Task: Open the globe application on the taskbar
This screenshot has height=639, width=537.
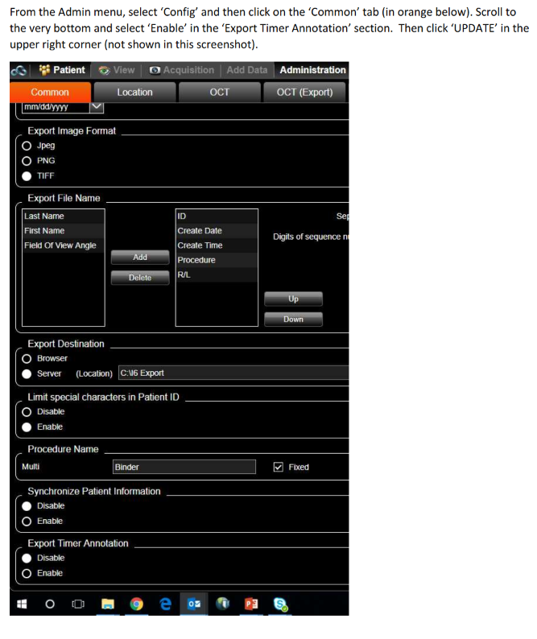Action: [x=223, y=604]
